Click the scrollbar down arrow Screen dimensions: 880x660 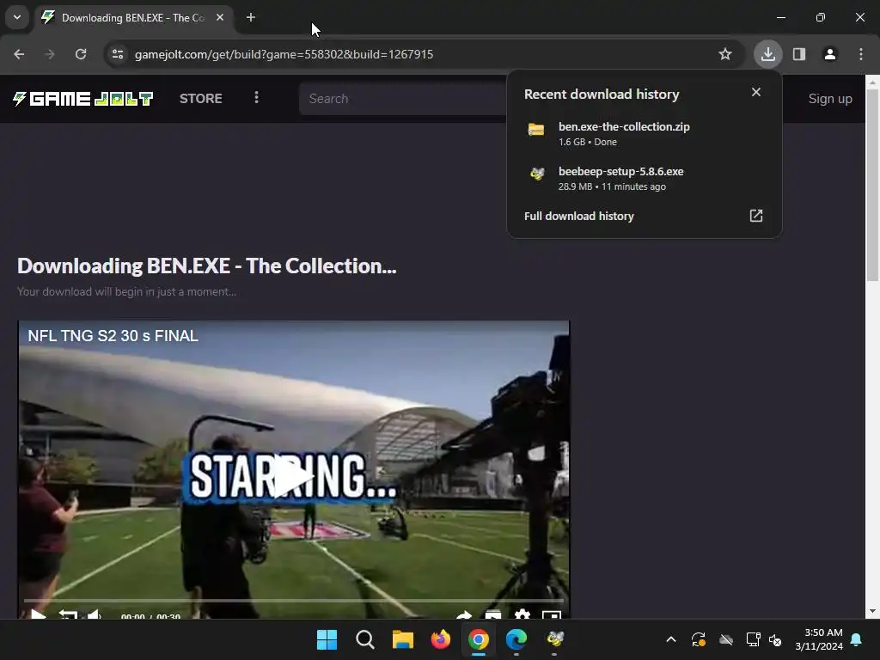point(872,611)
